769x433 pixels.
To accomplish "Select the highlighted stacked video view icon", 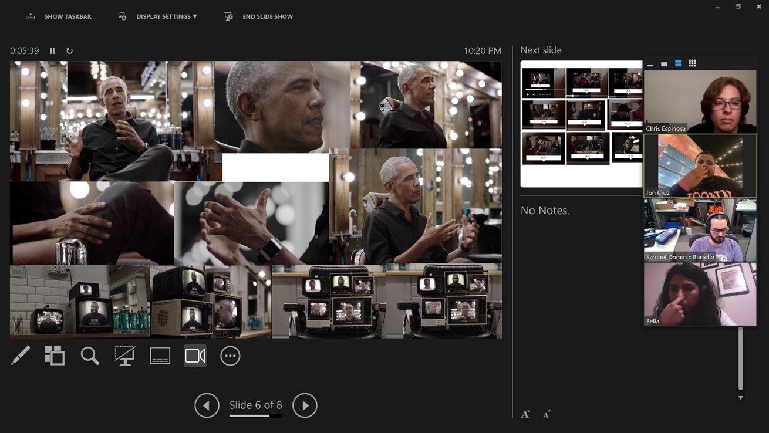I will point(678,63).
